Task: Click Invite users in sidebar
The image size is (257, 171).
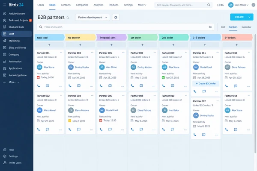Action: (x=15, y=163)
